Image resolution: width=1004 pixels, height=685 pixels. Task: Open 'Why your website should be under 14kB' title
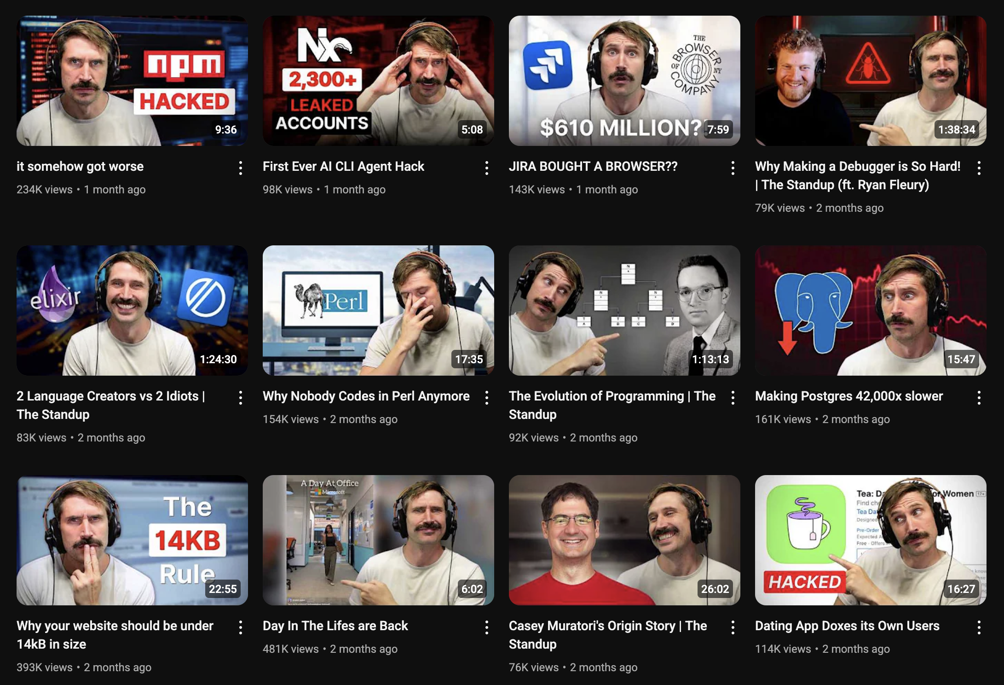(115, 635)
